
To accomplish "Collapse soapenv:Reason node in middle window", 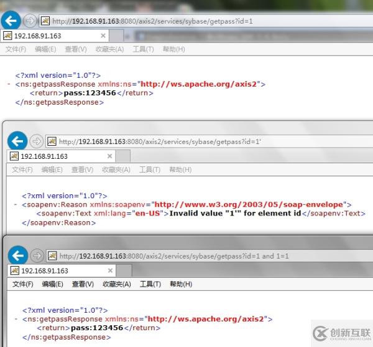I will (16, 204).
